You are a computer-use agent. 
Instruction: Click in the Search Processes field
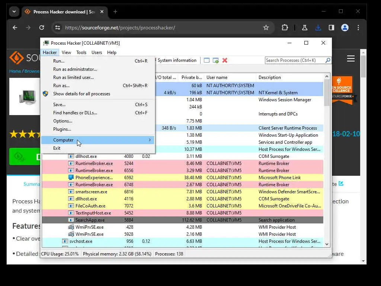coord(295,60)
